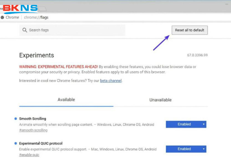Click the Experimental QUIC protocol flag title
Image resolution: width=231 pixels, height=165 pixels.
[41, 144]
